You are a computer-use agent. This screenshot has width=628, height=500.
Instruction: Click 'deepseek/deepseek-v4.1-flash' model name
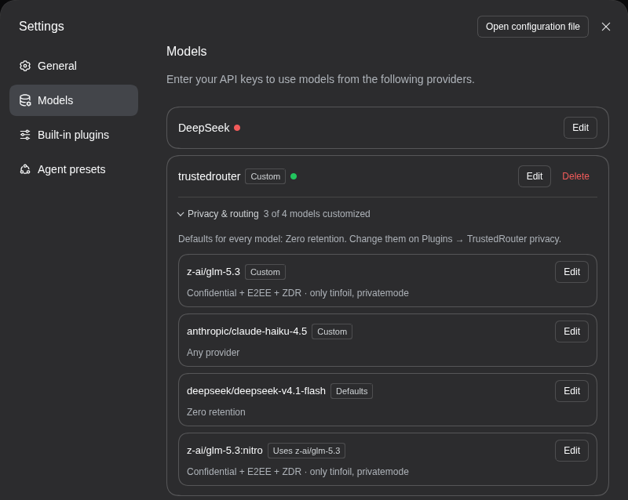pyautogui.click(x=256, y=391)
